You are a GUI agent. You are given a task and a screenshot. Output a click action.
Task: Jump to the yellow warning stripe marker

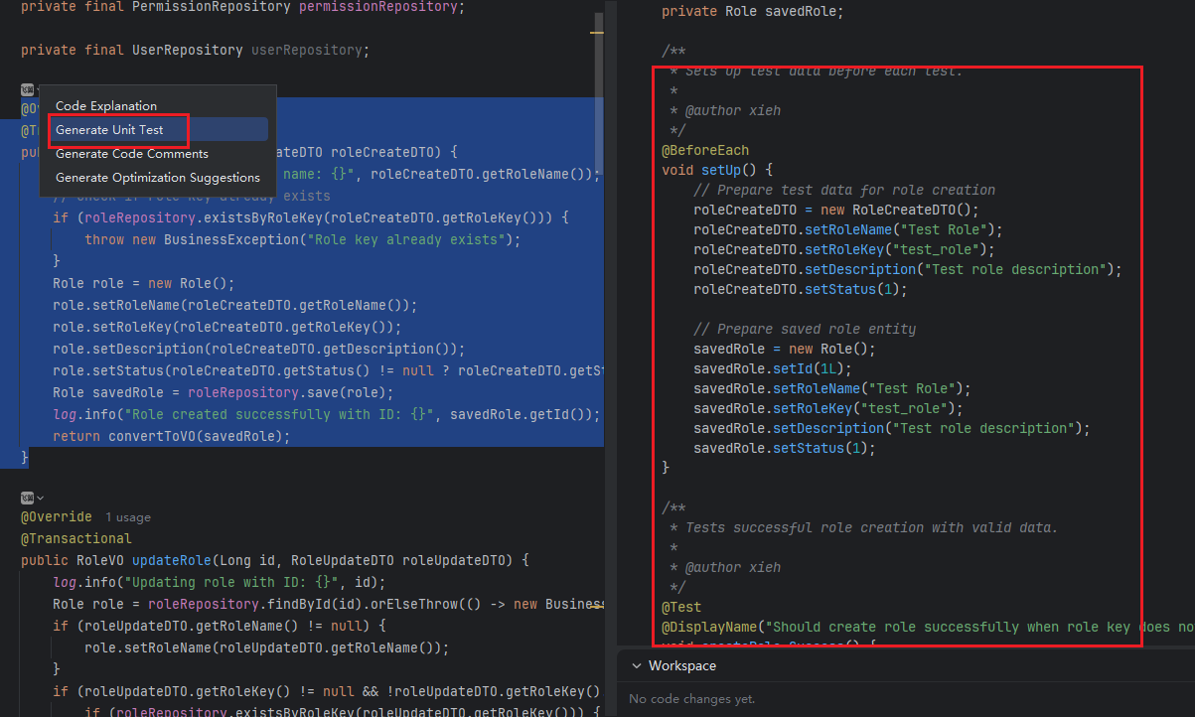(x=597, y=33)
